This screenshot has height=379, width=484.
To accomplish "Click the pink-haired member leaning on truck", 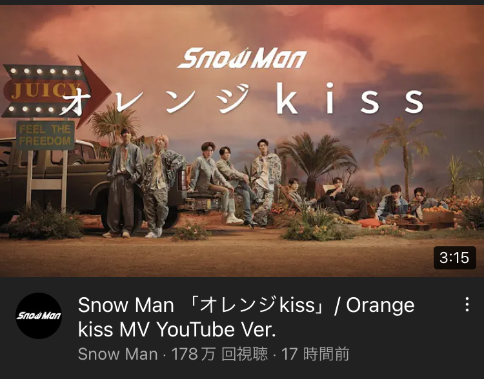I will [x=161, y=186].
